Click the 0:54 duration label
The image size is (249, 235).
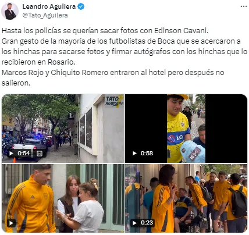24,154
